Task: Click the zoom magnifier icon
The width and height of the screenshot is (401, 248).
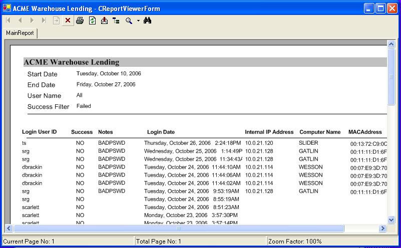Action: click(129, 20)
